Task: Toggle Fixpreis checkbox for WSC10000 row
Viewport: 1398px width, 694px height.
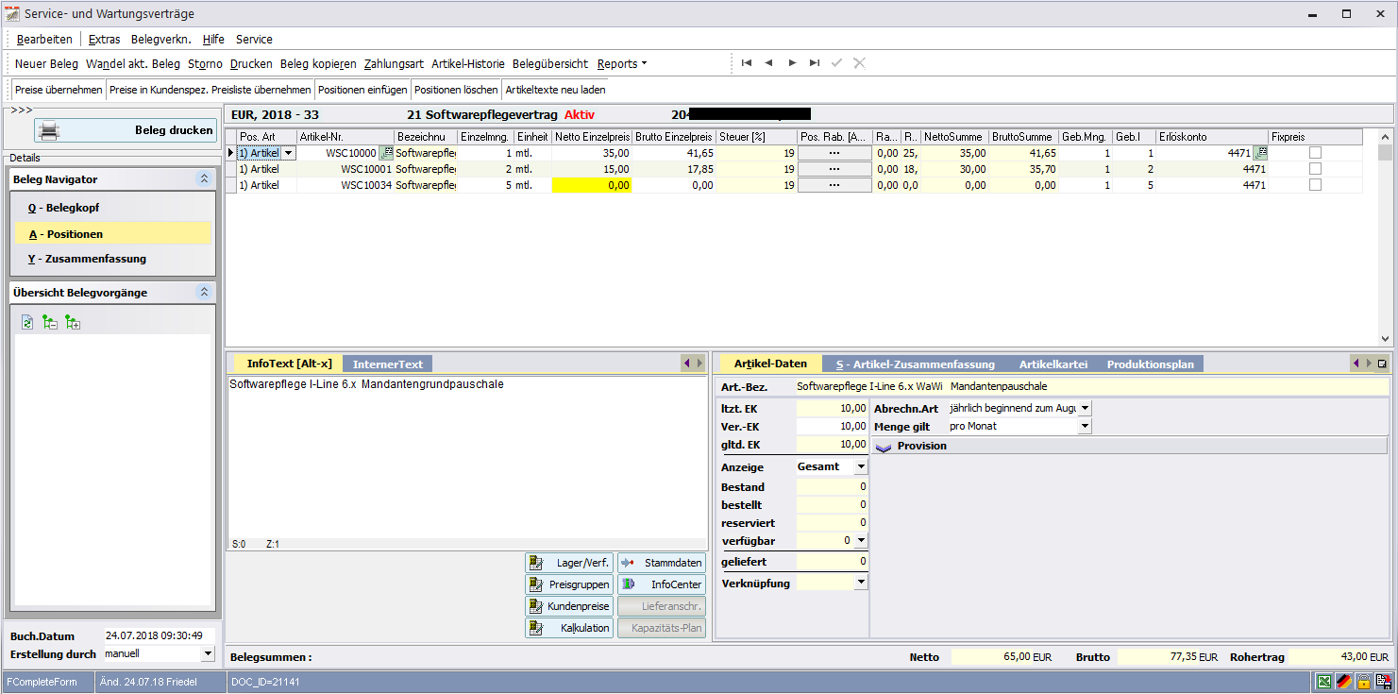Action: point(1315,153)
